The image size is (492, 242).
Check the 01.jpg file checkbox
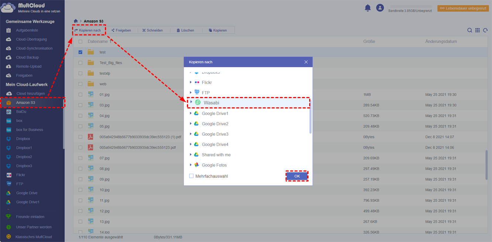(x=81, y=94)
